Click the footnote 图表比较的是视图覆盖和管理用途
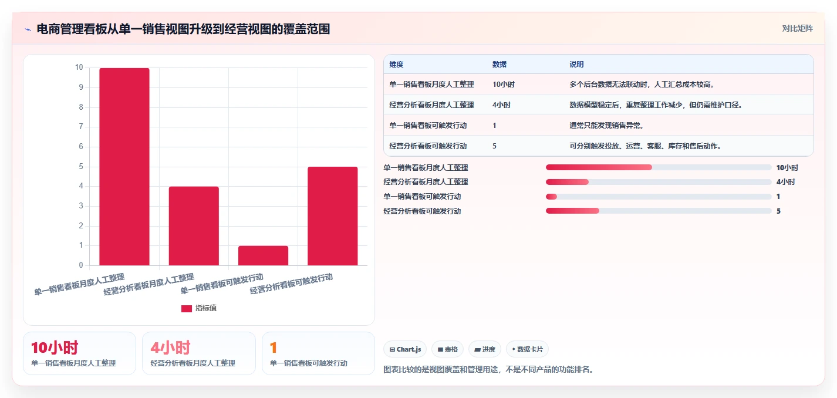Viewport: 837px width, 398px height. click(x=488, y=370)
